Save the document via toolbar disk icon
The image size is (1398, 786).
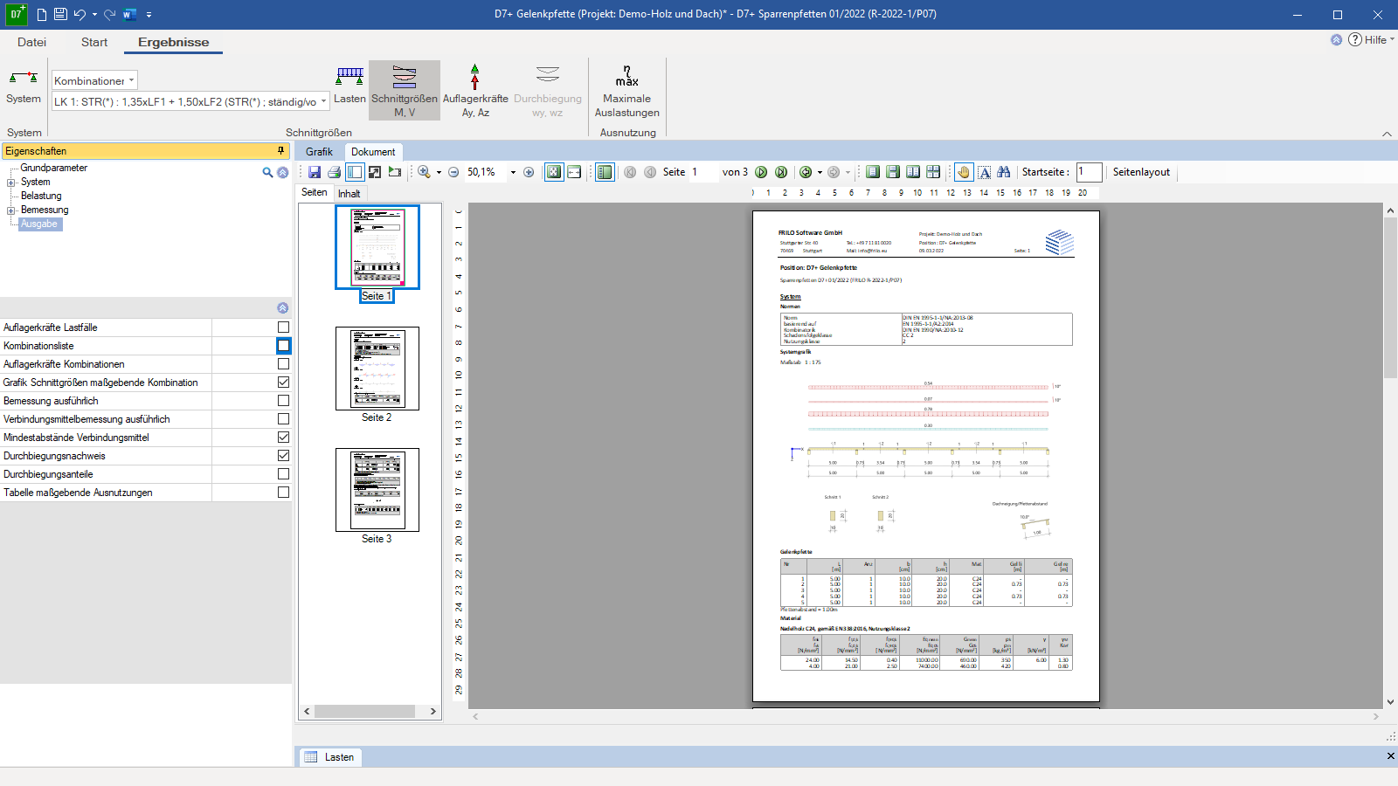coord(315,172)
